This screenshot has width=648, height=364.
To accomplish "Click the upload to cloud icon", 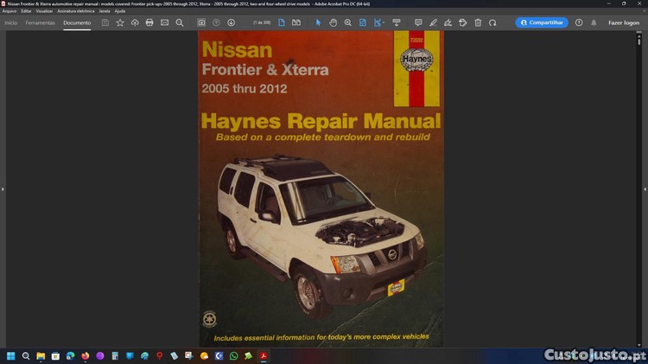I will (x=135, y=22).
